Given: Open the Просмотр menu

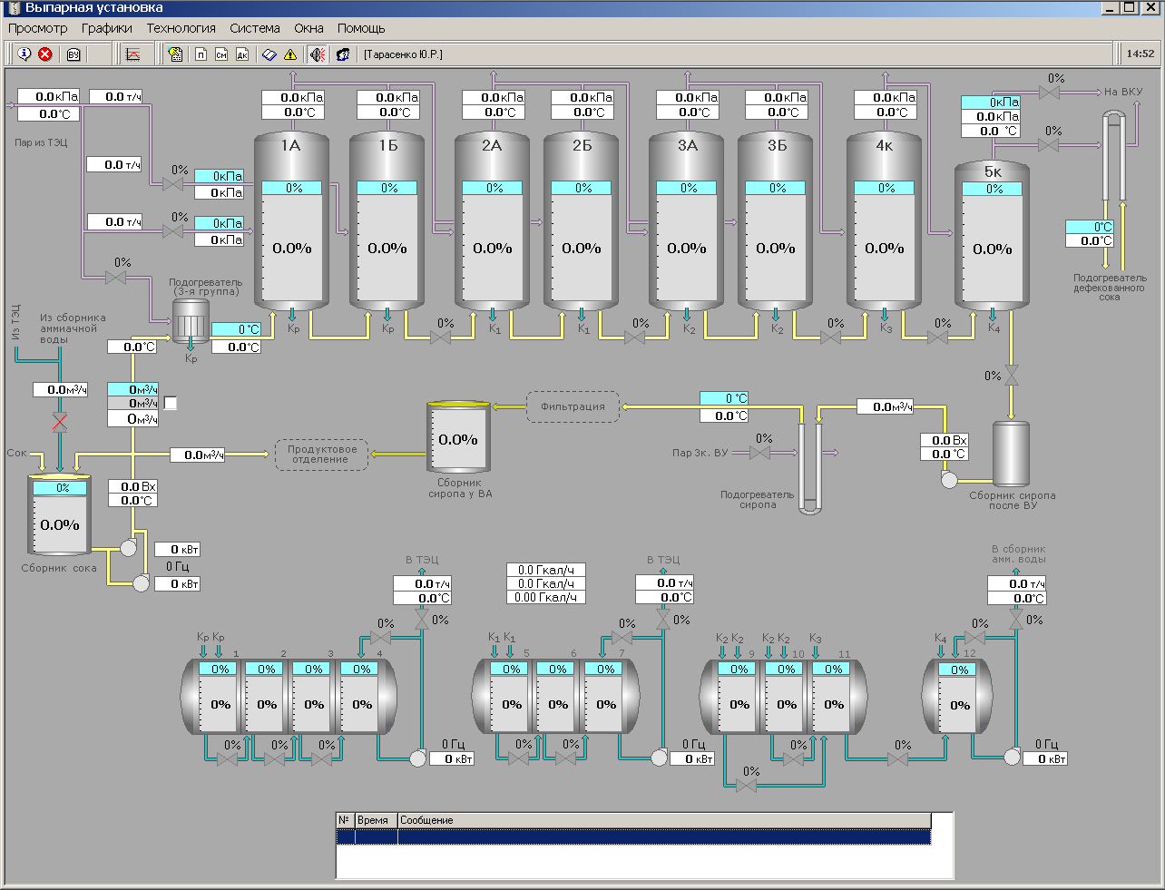Looking at the screenshot, I should 38,28.
